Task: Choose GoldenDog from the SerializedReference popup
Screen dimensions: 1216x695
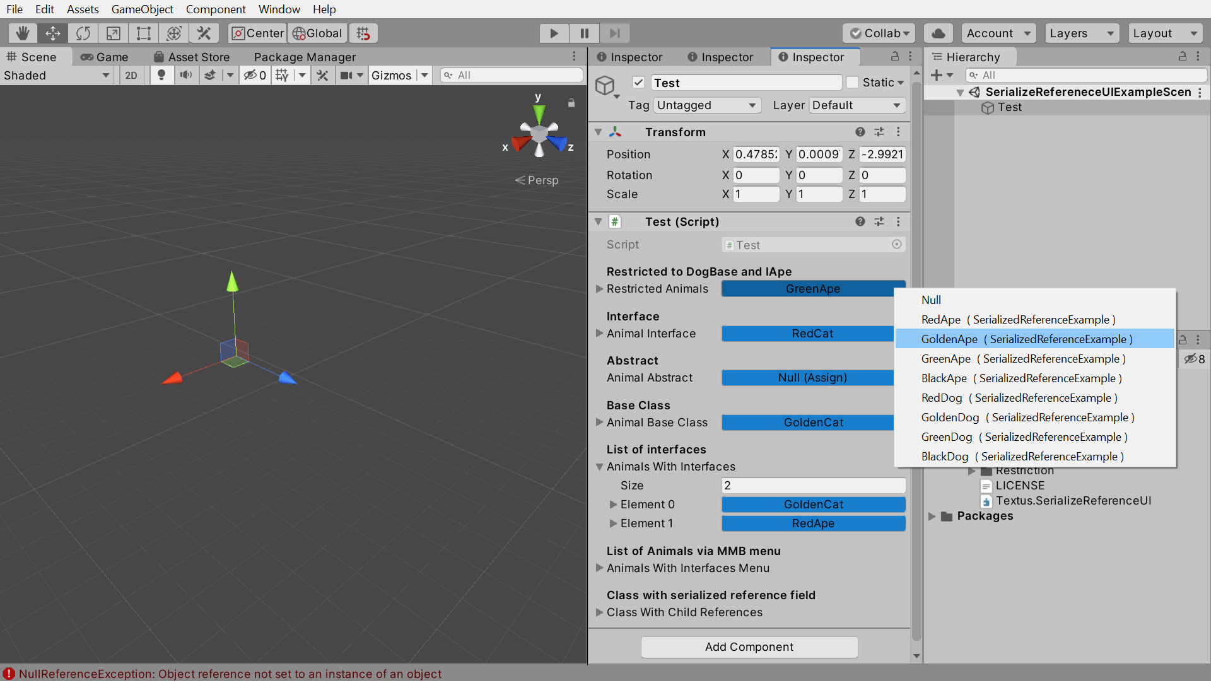Action: [x=1027, y=418]
